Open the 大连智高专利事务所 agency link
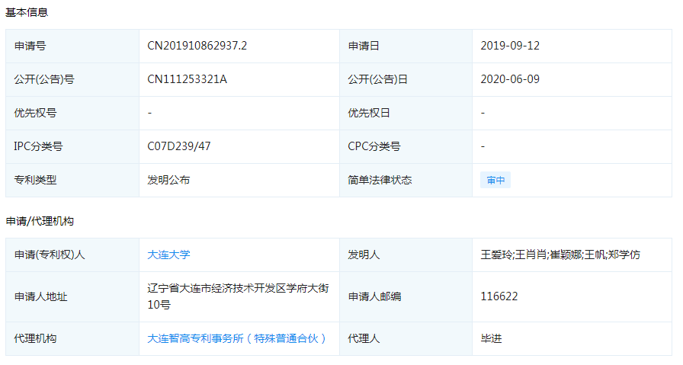This screenshot has height=365, width=683. (236, 338)
